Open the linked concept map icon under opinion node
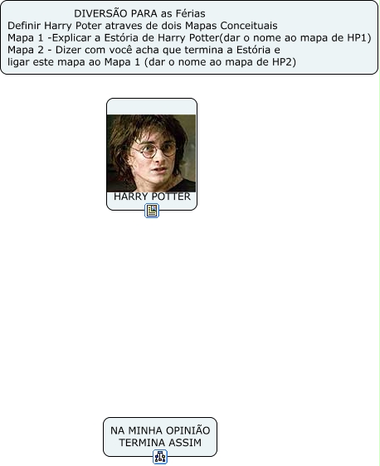The image size is (380, 466). pos(160,457)
